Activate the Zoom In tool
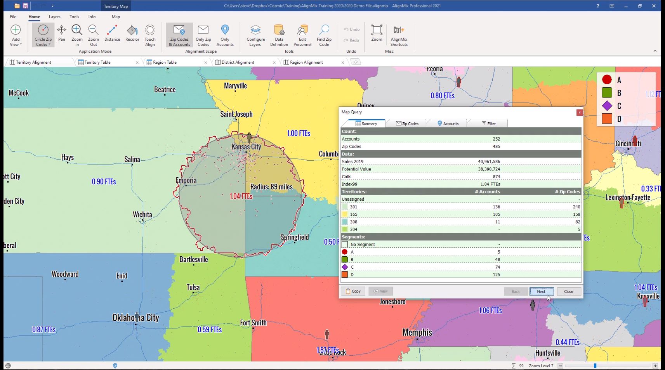This screenshot has width=665, height=370. click(77, 36)
